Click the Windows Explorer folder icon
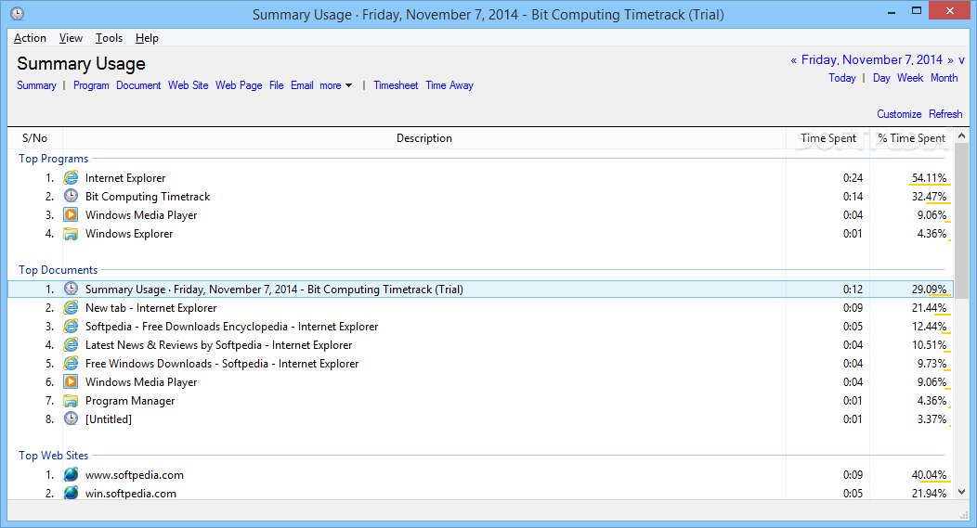 tap(71, 234)
